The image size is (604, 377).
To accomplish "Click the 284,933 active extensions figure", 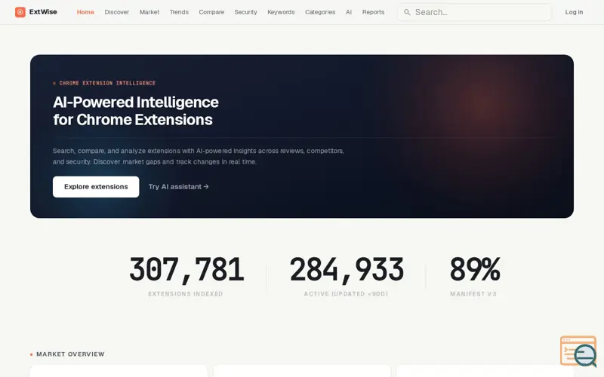I will coord(347,270).
